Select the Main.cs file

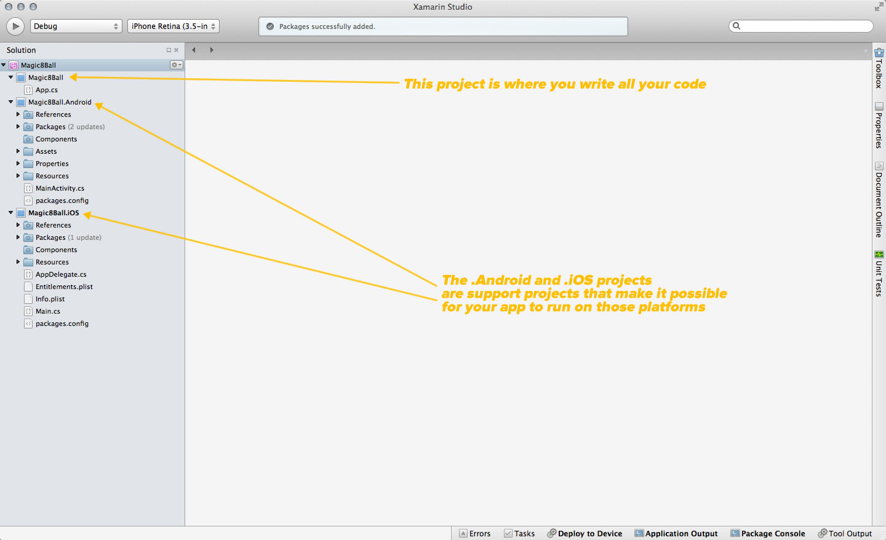(x=48, y=311)
